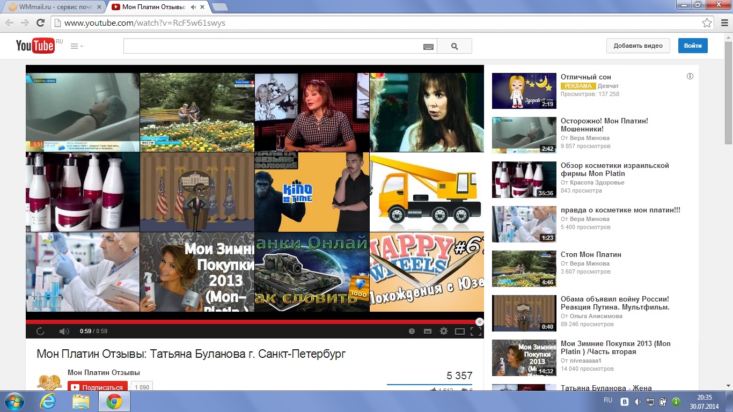Screen dimensions: 733x412
Task: Select the hidden-camera clip in end screen
Action: pos(83,112)
